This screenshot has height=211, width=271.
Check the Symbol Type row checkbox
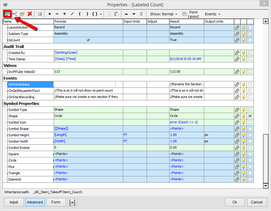click(x=250, y=110)
